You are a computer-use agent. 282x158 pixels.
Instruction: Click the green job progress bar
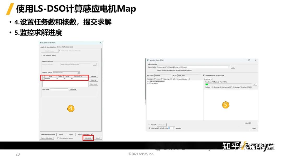click(207, 84)
